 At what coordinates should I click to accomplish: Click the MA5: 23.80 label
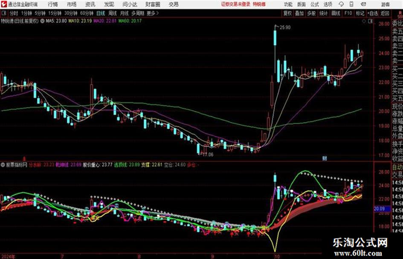[56, 21]
